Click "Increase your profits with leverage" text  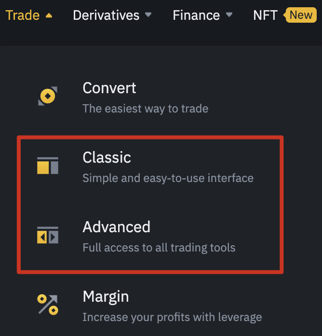click(172, 317)
